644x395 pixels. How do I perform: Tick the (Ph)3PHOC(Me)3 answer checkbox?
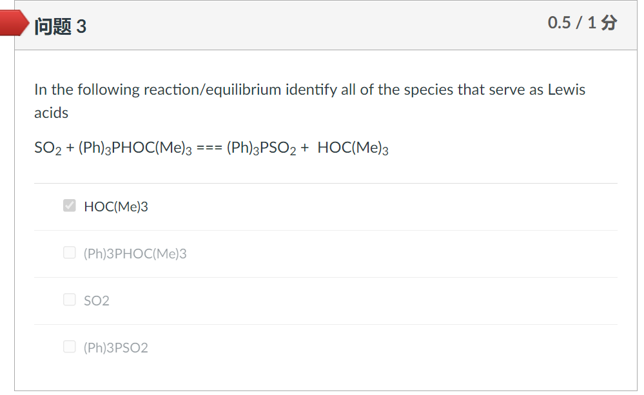70,253
